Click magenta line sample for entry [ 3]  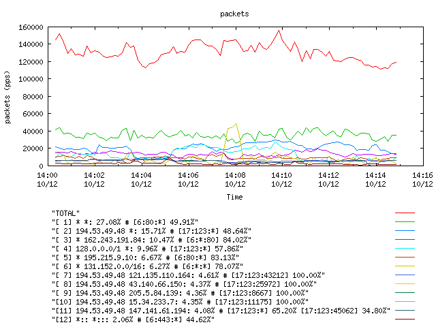coord(405,239)
